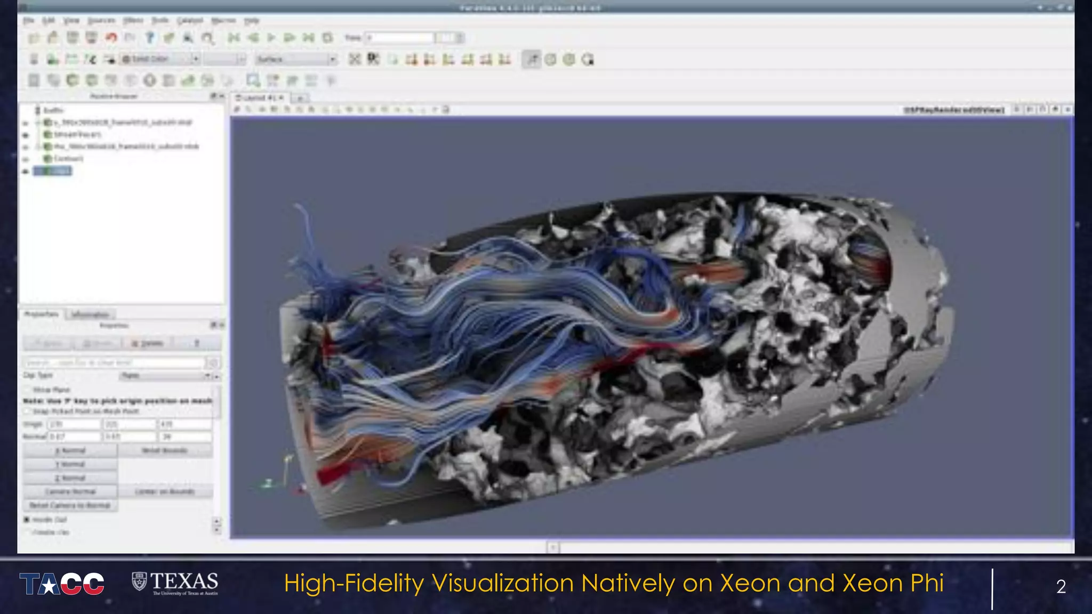Enable the Show Plane checkbox
Viewport: 1092px width, 614px height.
click(28, 390)
